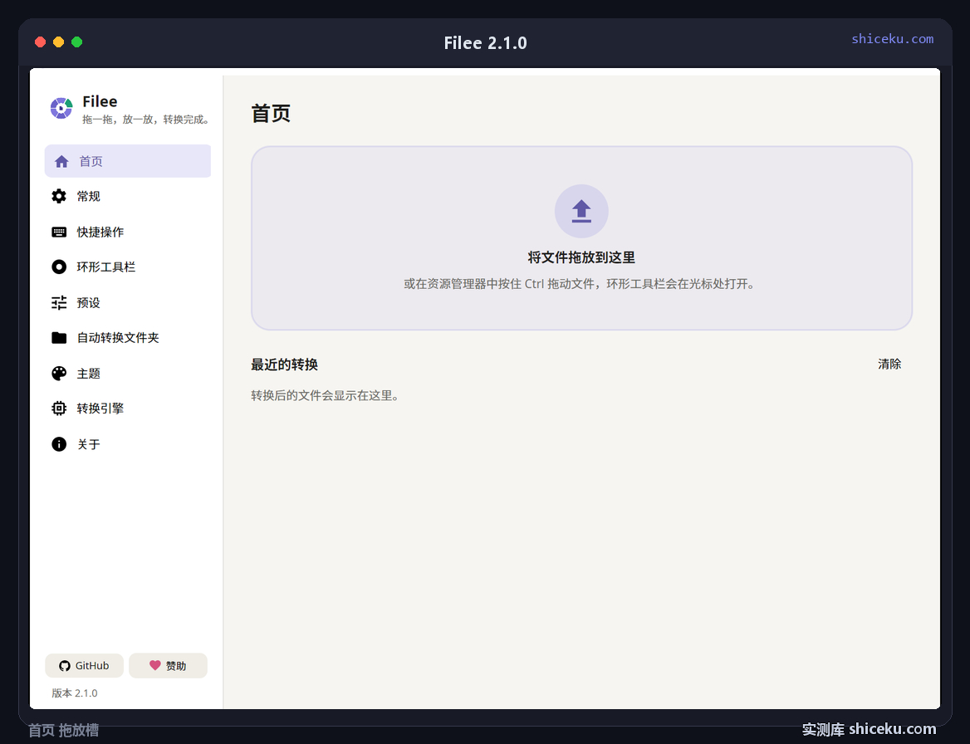Open 自动转换文件夹 settings
Image resolution: width=970 pixels, height=744 pixels.
127,338
